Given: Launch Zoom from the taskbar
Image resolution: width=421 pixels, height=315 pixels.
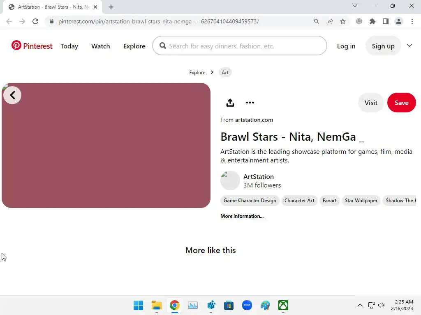Looking at the screenshot, I should [247, 305].
